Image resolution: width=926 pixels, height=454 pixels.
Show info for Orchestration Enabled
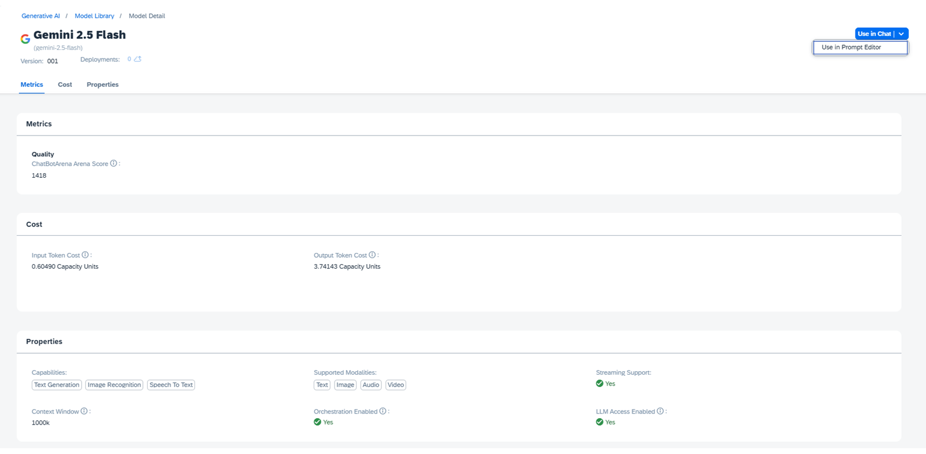pyautogui.click(x=383, y=411)
